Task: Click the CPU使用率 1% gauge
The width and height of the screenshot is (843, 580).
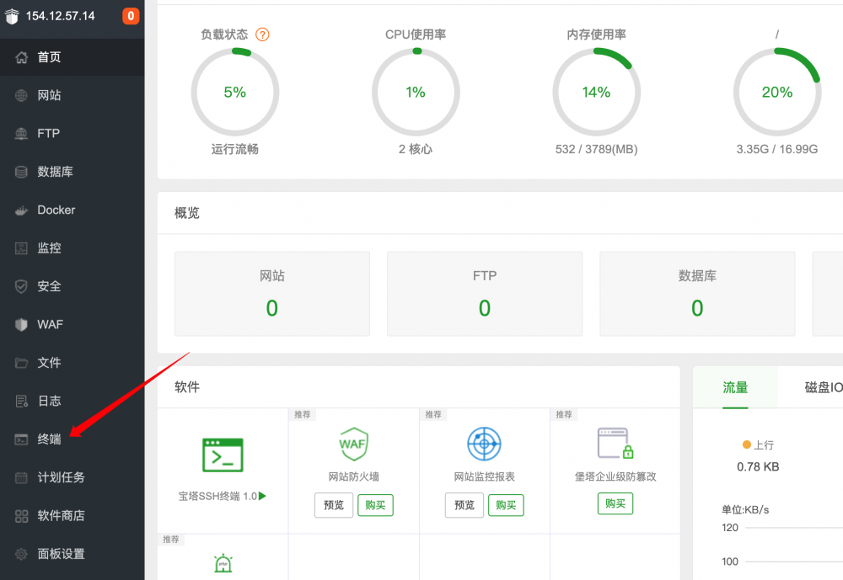Action: (416, 92)
